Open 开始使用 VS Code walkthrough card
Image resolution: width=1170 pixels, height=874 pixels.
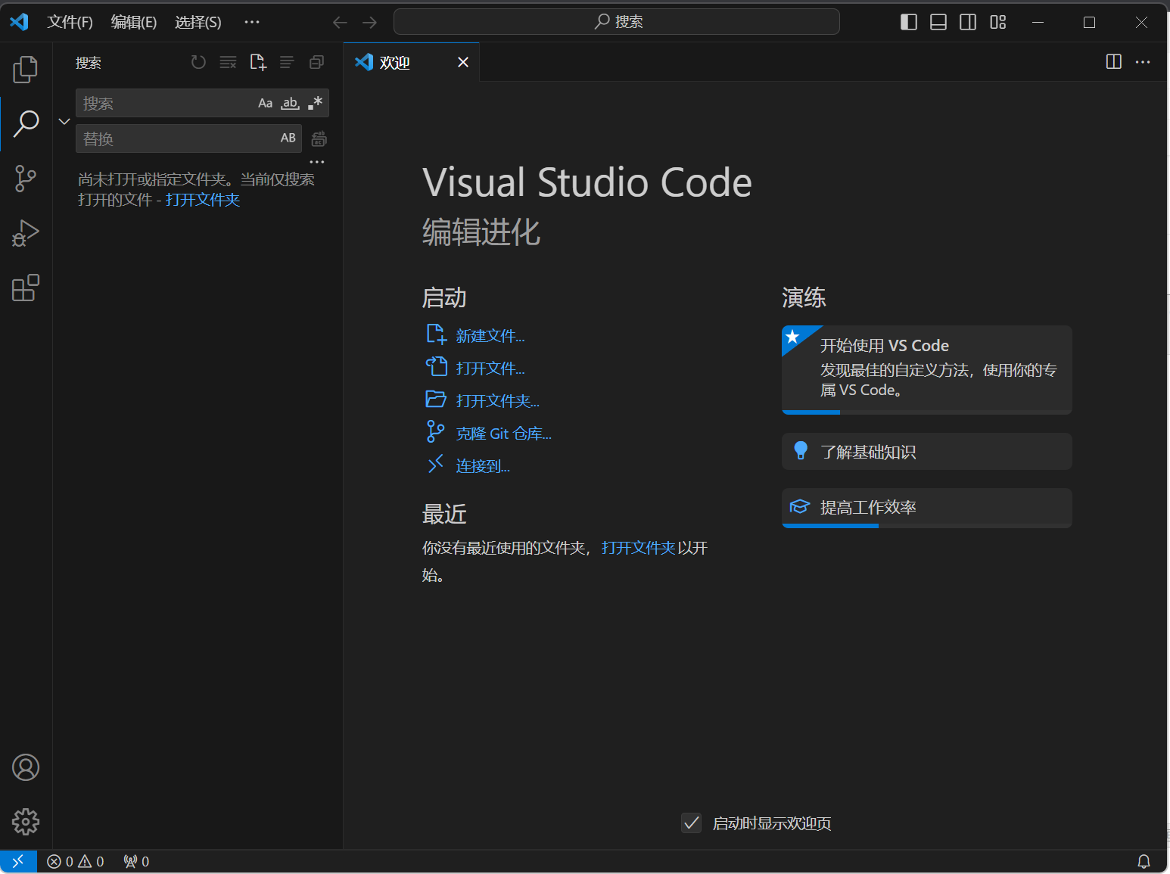tap(927, 370)
